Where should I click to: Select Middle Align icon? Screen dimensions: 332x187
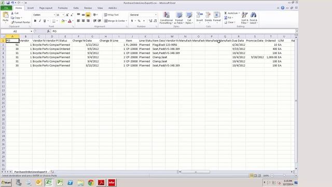point(83,15)
